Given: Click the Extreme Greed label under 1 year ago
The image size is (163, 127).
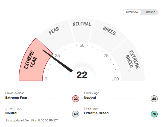Looking at the screenshot, I should click(x=96, y=113).
